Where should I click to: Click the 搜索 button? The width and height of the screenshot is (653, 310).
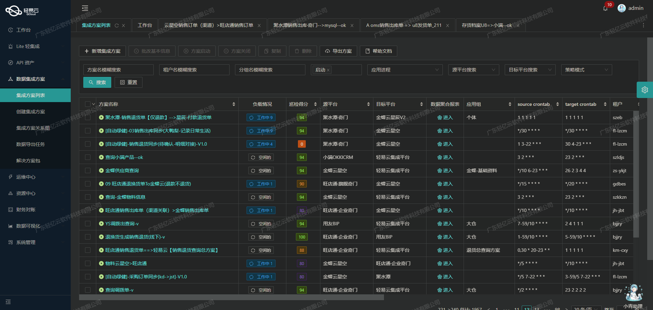click(x=97, y=82)
